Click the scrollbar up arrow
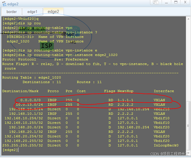 [x=188, y=19]
